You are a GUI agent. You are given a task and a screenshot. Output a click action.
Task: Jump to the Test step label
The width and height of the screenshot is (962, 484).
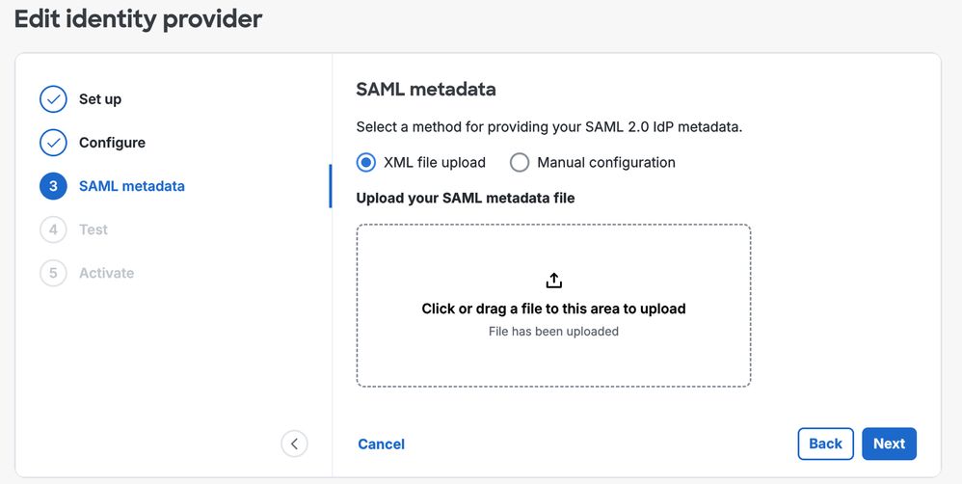(94, 229)
